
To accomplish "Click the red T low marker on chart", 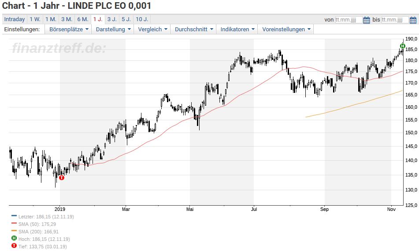I will (x=62, y=177).
